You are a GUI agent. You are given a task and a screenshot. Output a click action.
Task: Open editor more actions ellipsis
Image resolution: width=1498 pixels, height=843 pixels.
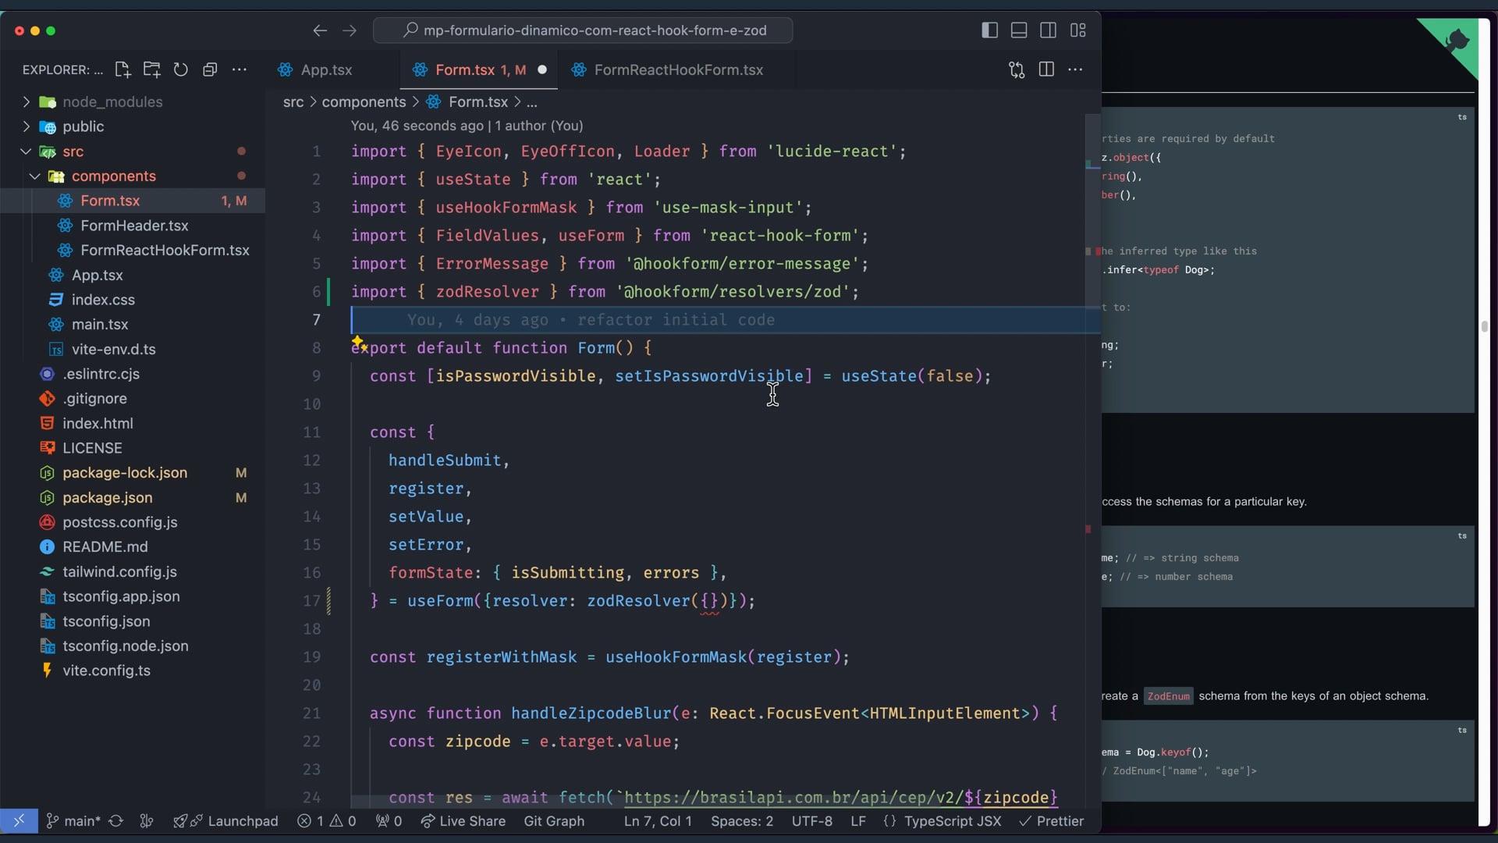coord(1075,69)
